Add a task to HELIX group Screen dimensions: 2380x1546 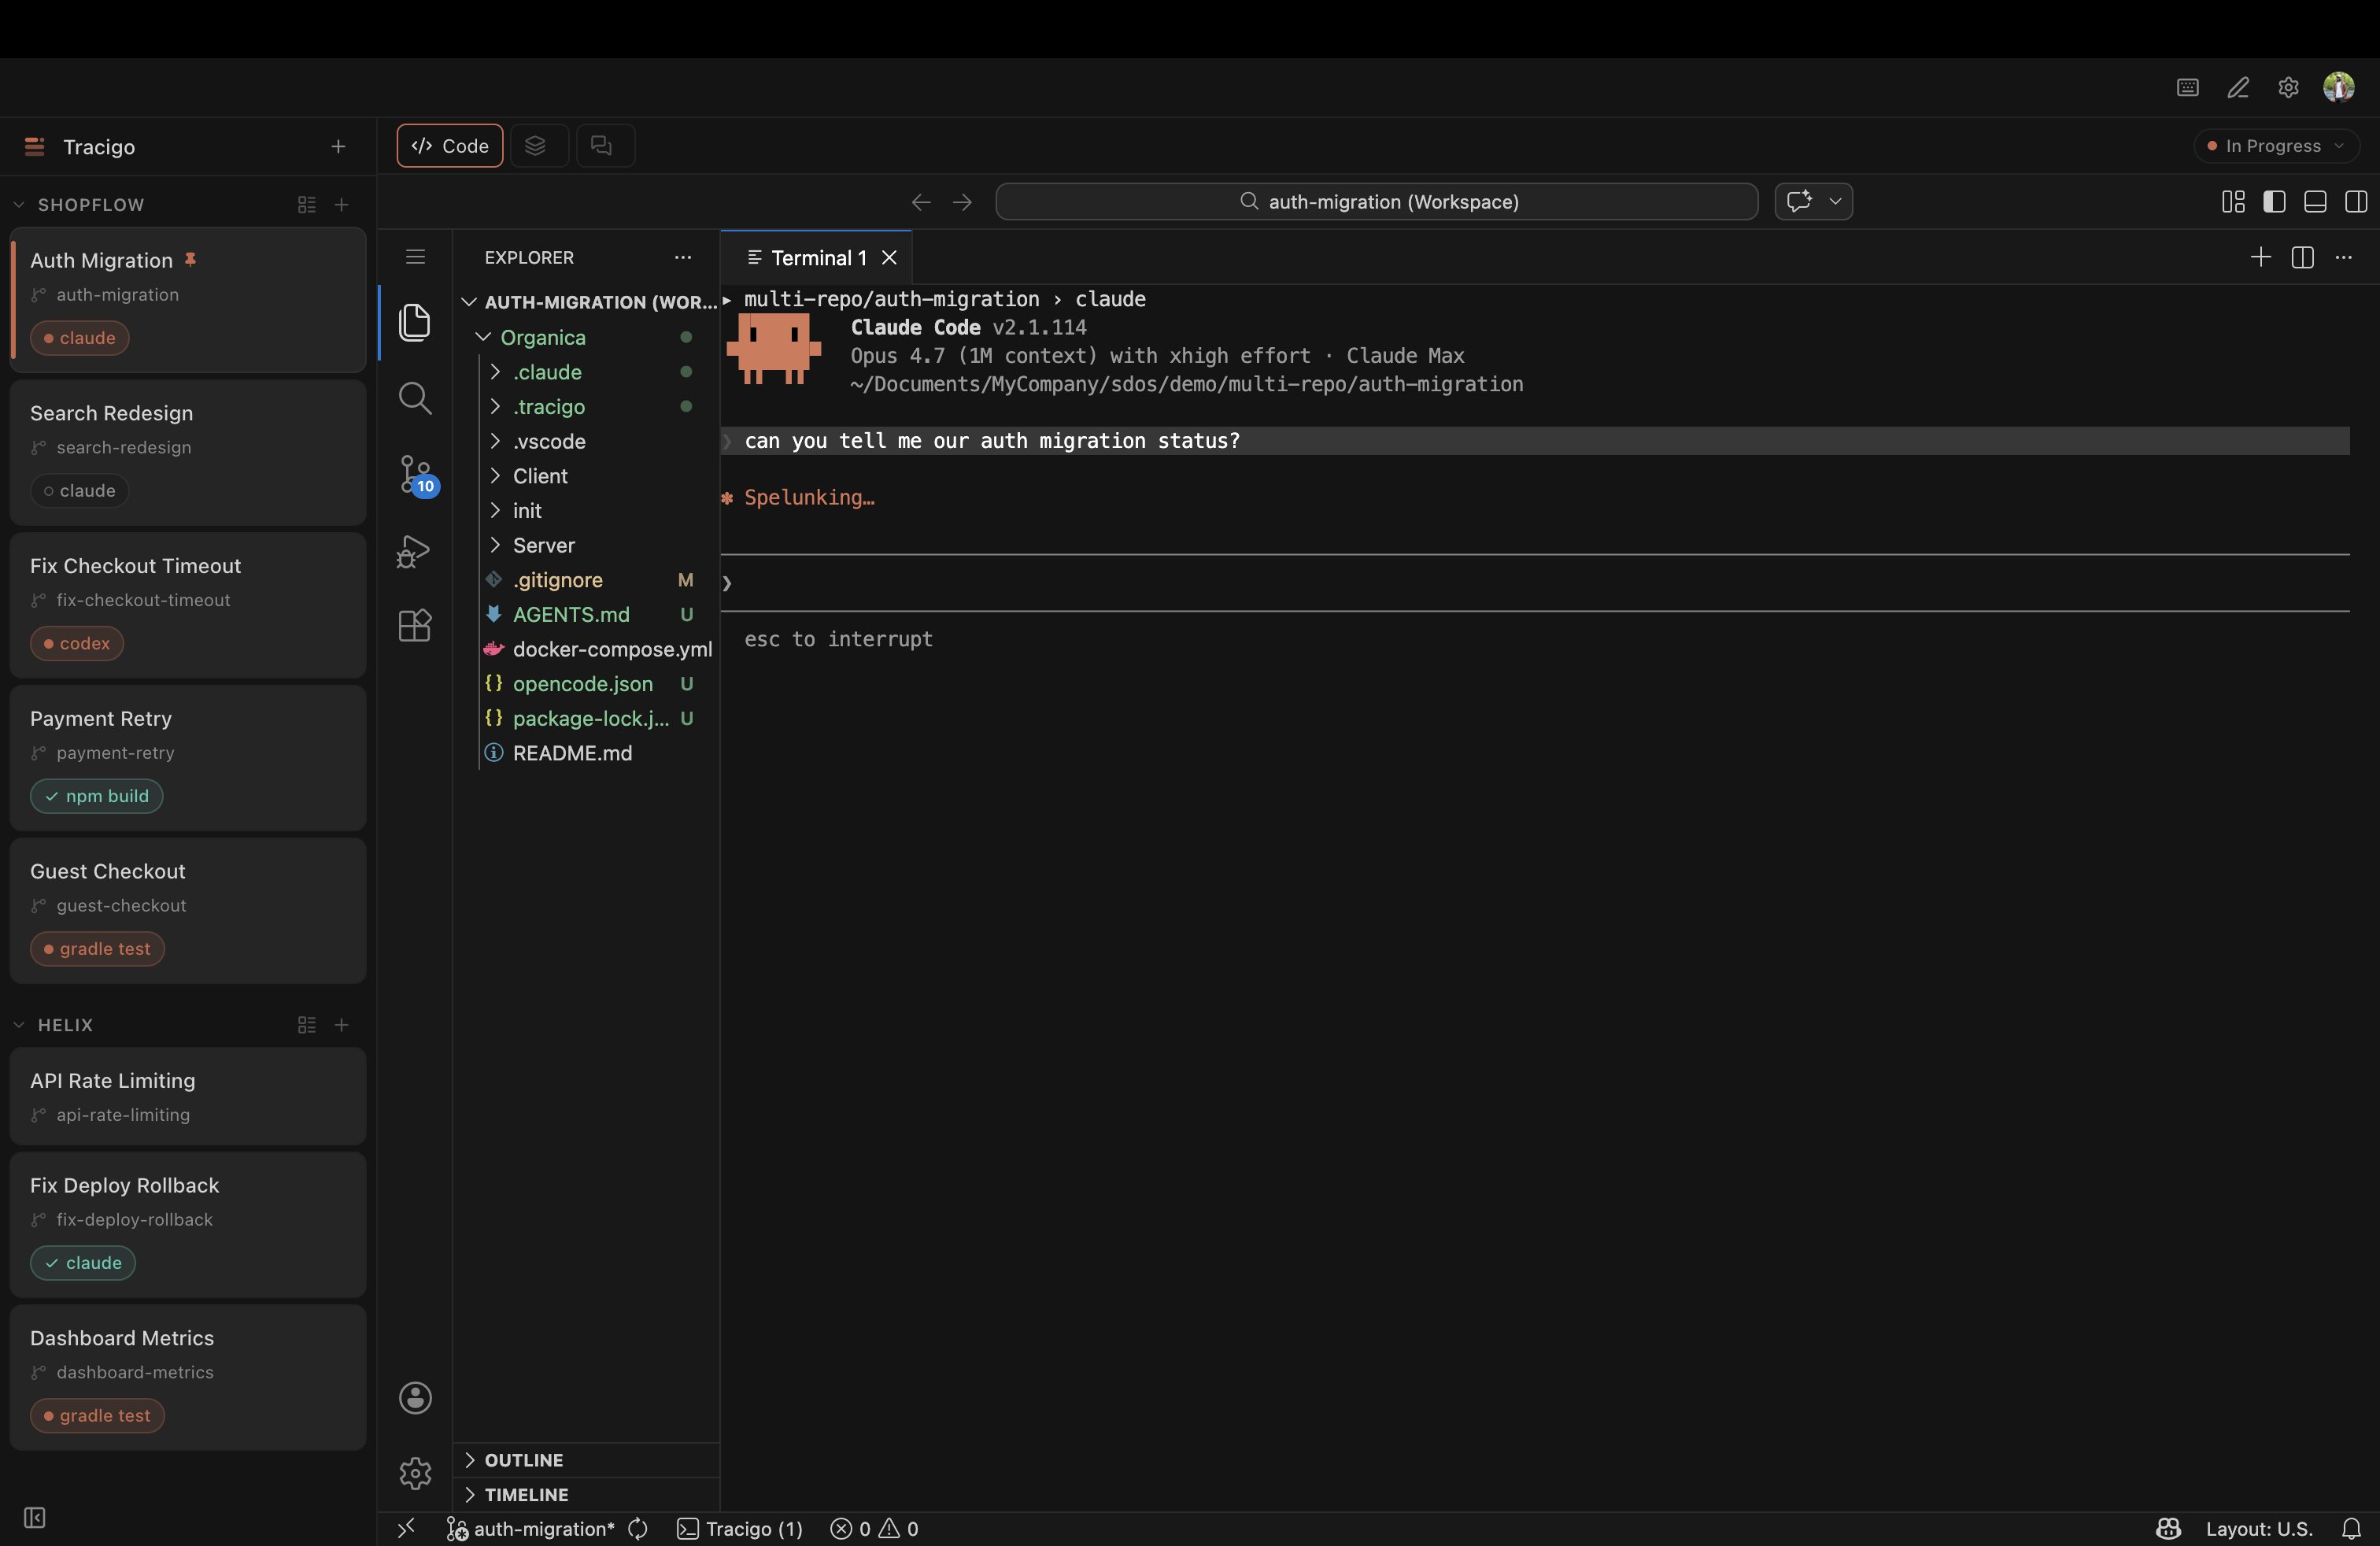(x=341, y=1025)
